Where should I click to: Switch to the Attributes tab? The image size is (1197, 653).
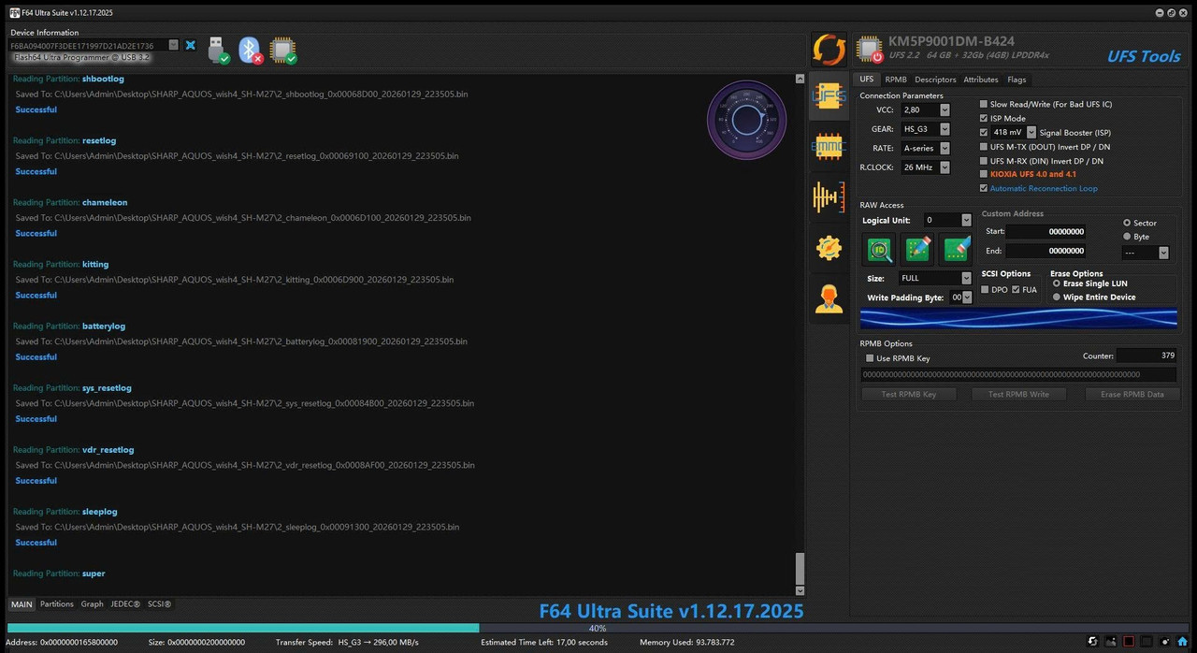pyautogui.click(x=981, y=80)
